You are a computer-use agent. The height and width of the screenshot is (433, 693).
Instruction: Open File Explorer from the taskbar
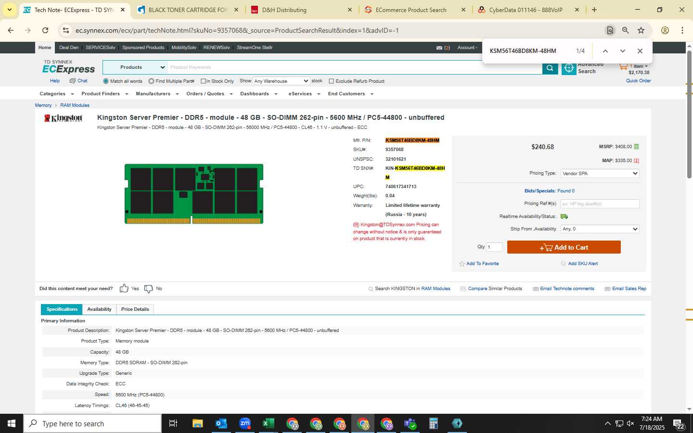pos(197,423)
